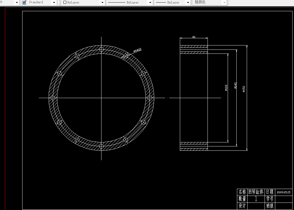Click the 2009.05.15 date cell

(x=284, y=192)
